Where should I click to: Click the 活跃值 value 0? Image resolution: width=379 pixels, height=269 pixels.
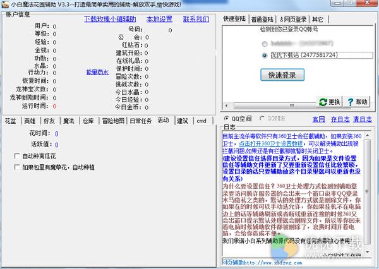tap(57, 145)
